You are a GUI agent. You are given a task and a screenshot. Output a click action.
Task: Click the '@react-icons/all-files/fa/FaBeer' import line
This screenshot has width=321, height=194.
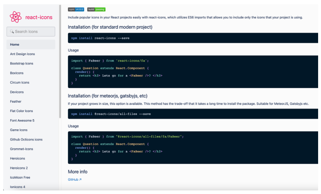coord(127,137)
